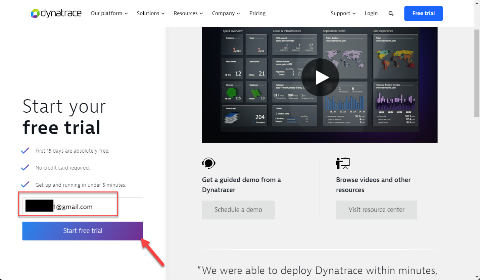Screen dimensions: 480x280
Task: Expand the Resources dropdown menu
Action: click(x=188, y=13)
